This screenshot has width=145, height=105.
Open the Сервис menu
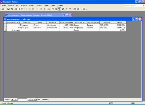click(46, 5)
